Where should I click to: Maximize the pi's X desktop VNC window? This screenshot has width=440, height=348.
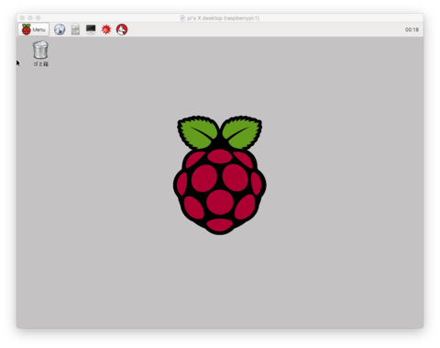coord(38,17)
